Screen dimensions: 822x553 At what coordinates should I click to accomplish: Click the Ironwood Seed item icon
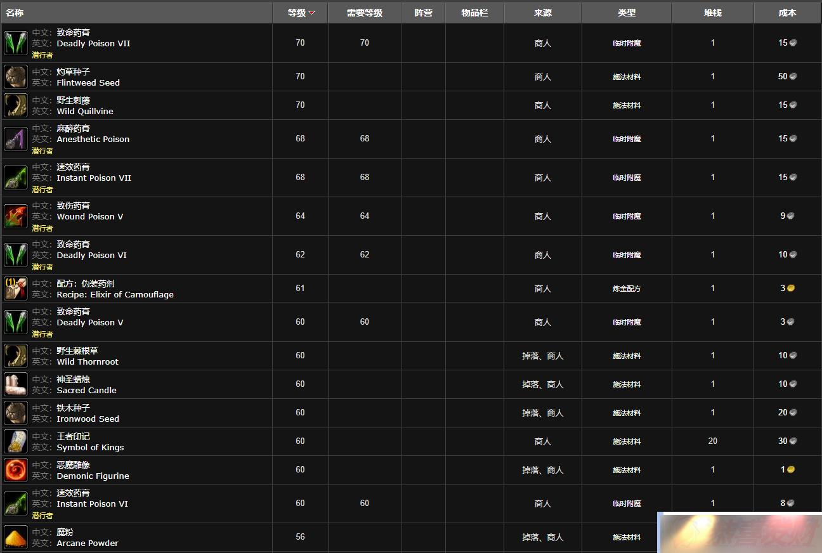pos(16,413)
